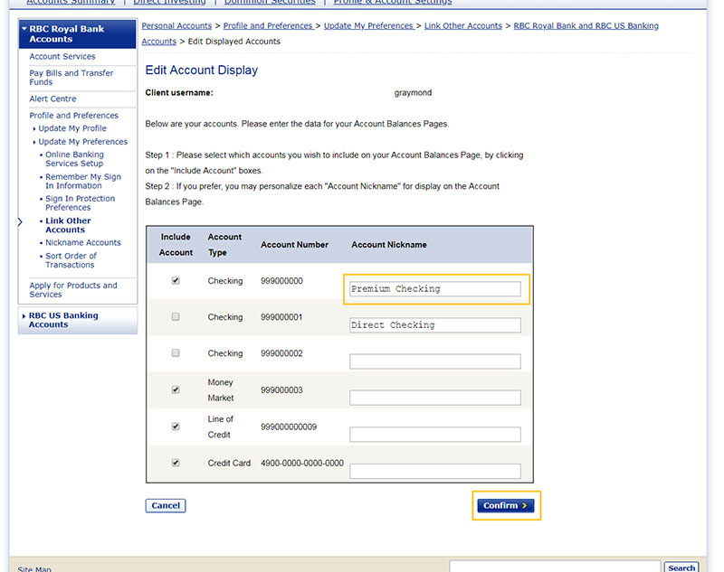Open Account Services in sidebar
The image size is (724, 572).
tap(62, 56)
